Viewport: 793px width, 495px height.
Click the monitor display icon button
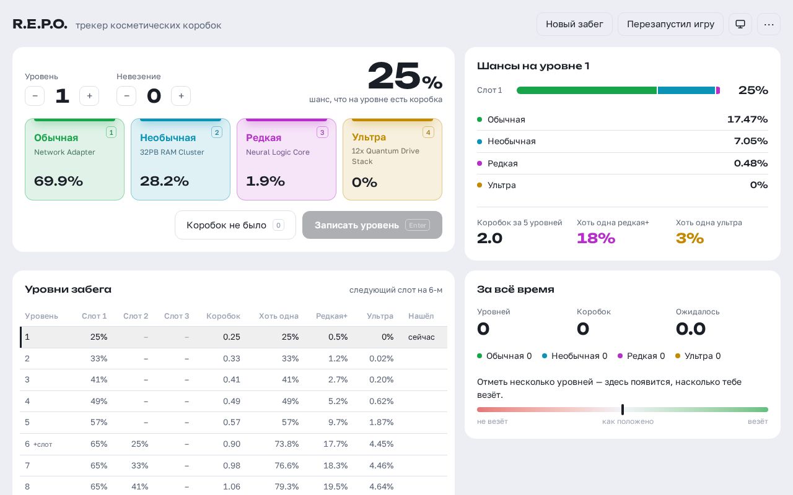(740, 24)
